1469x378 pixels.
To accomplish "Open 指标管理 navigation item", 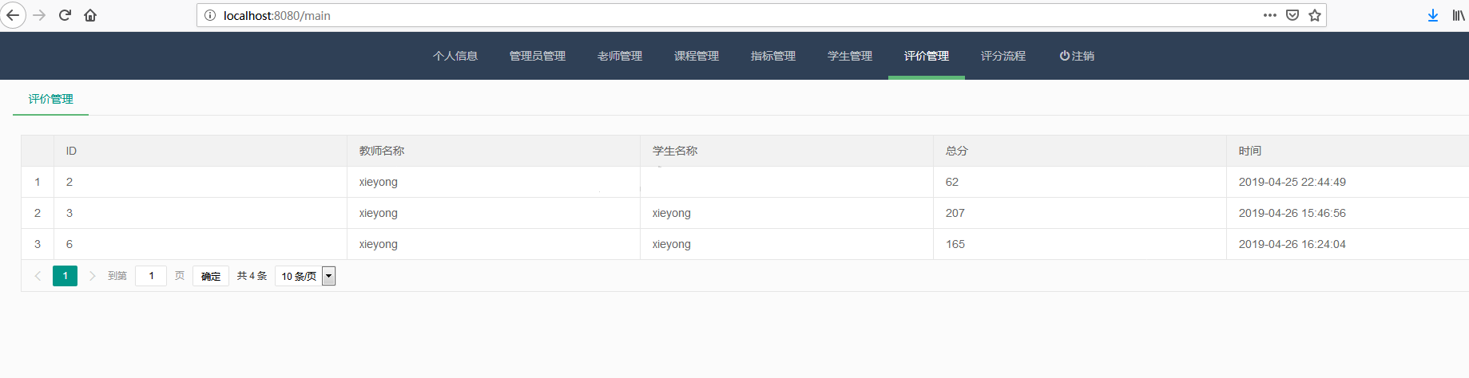I will tap(773, 56).
